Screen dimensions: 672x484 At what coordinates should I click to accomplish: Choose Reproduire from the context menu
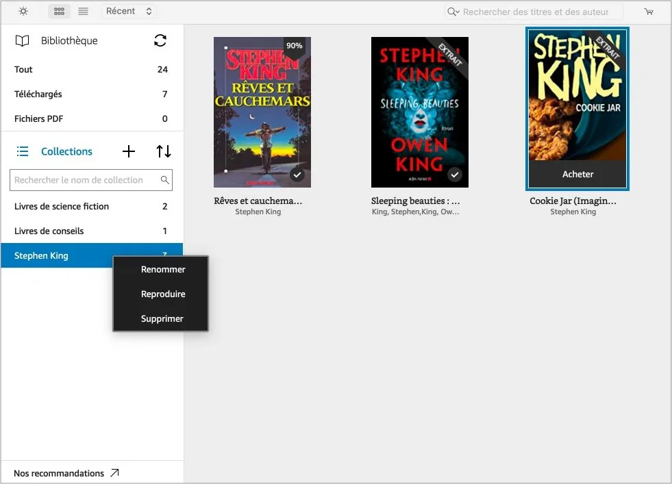point(163,294)
